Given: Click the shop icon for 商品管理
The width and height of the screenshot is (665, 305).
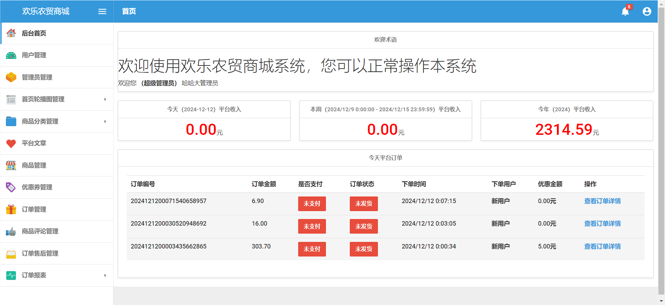Looking at the screenshot, I should coord(11,165).
